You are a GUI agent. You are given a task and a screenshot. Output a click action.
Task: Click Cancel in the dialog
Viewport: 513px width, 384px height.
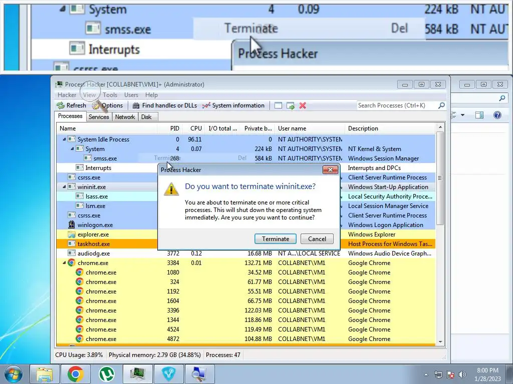coord(317,238)
